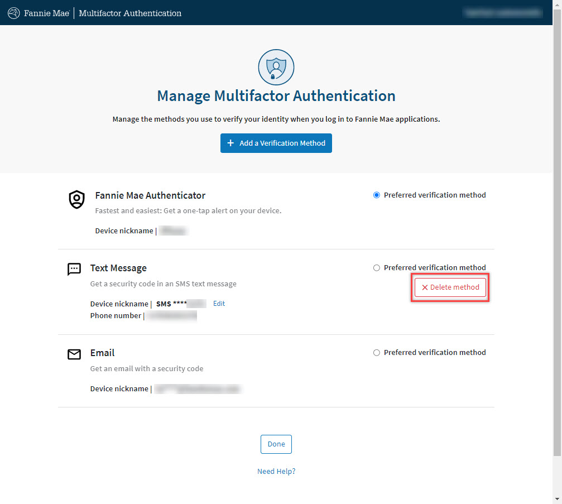Click the Fannie Mae Authenticator section heading

click(x=150, y=196)
